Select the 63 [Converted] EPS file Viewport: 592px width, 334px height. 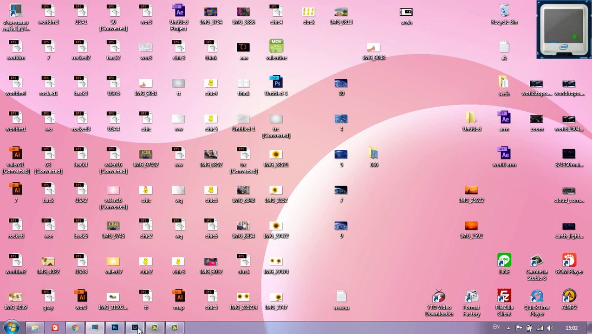tap(48, 160)
